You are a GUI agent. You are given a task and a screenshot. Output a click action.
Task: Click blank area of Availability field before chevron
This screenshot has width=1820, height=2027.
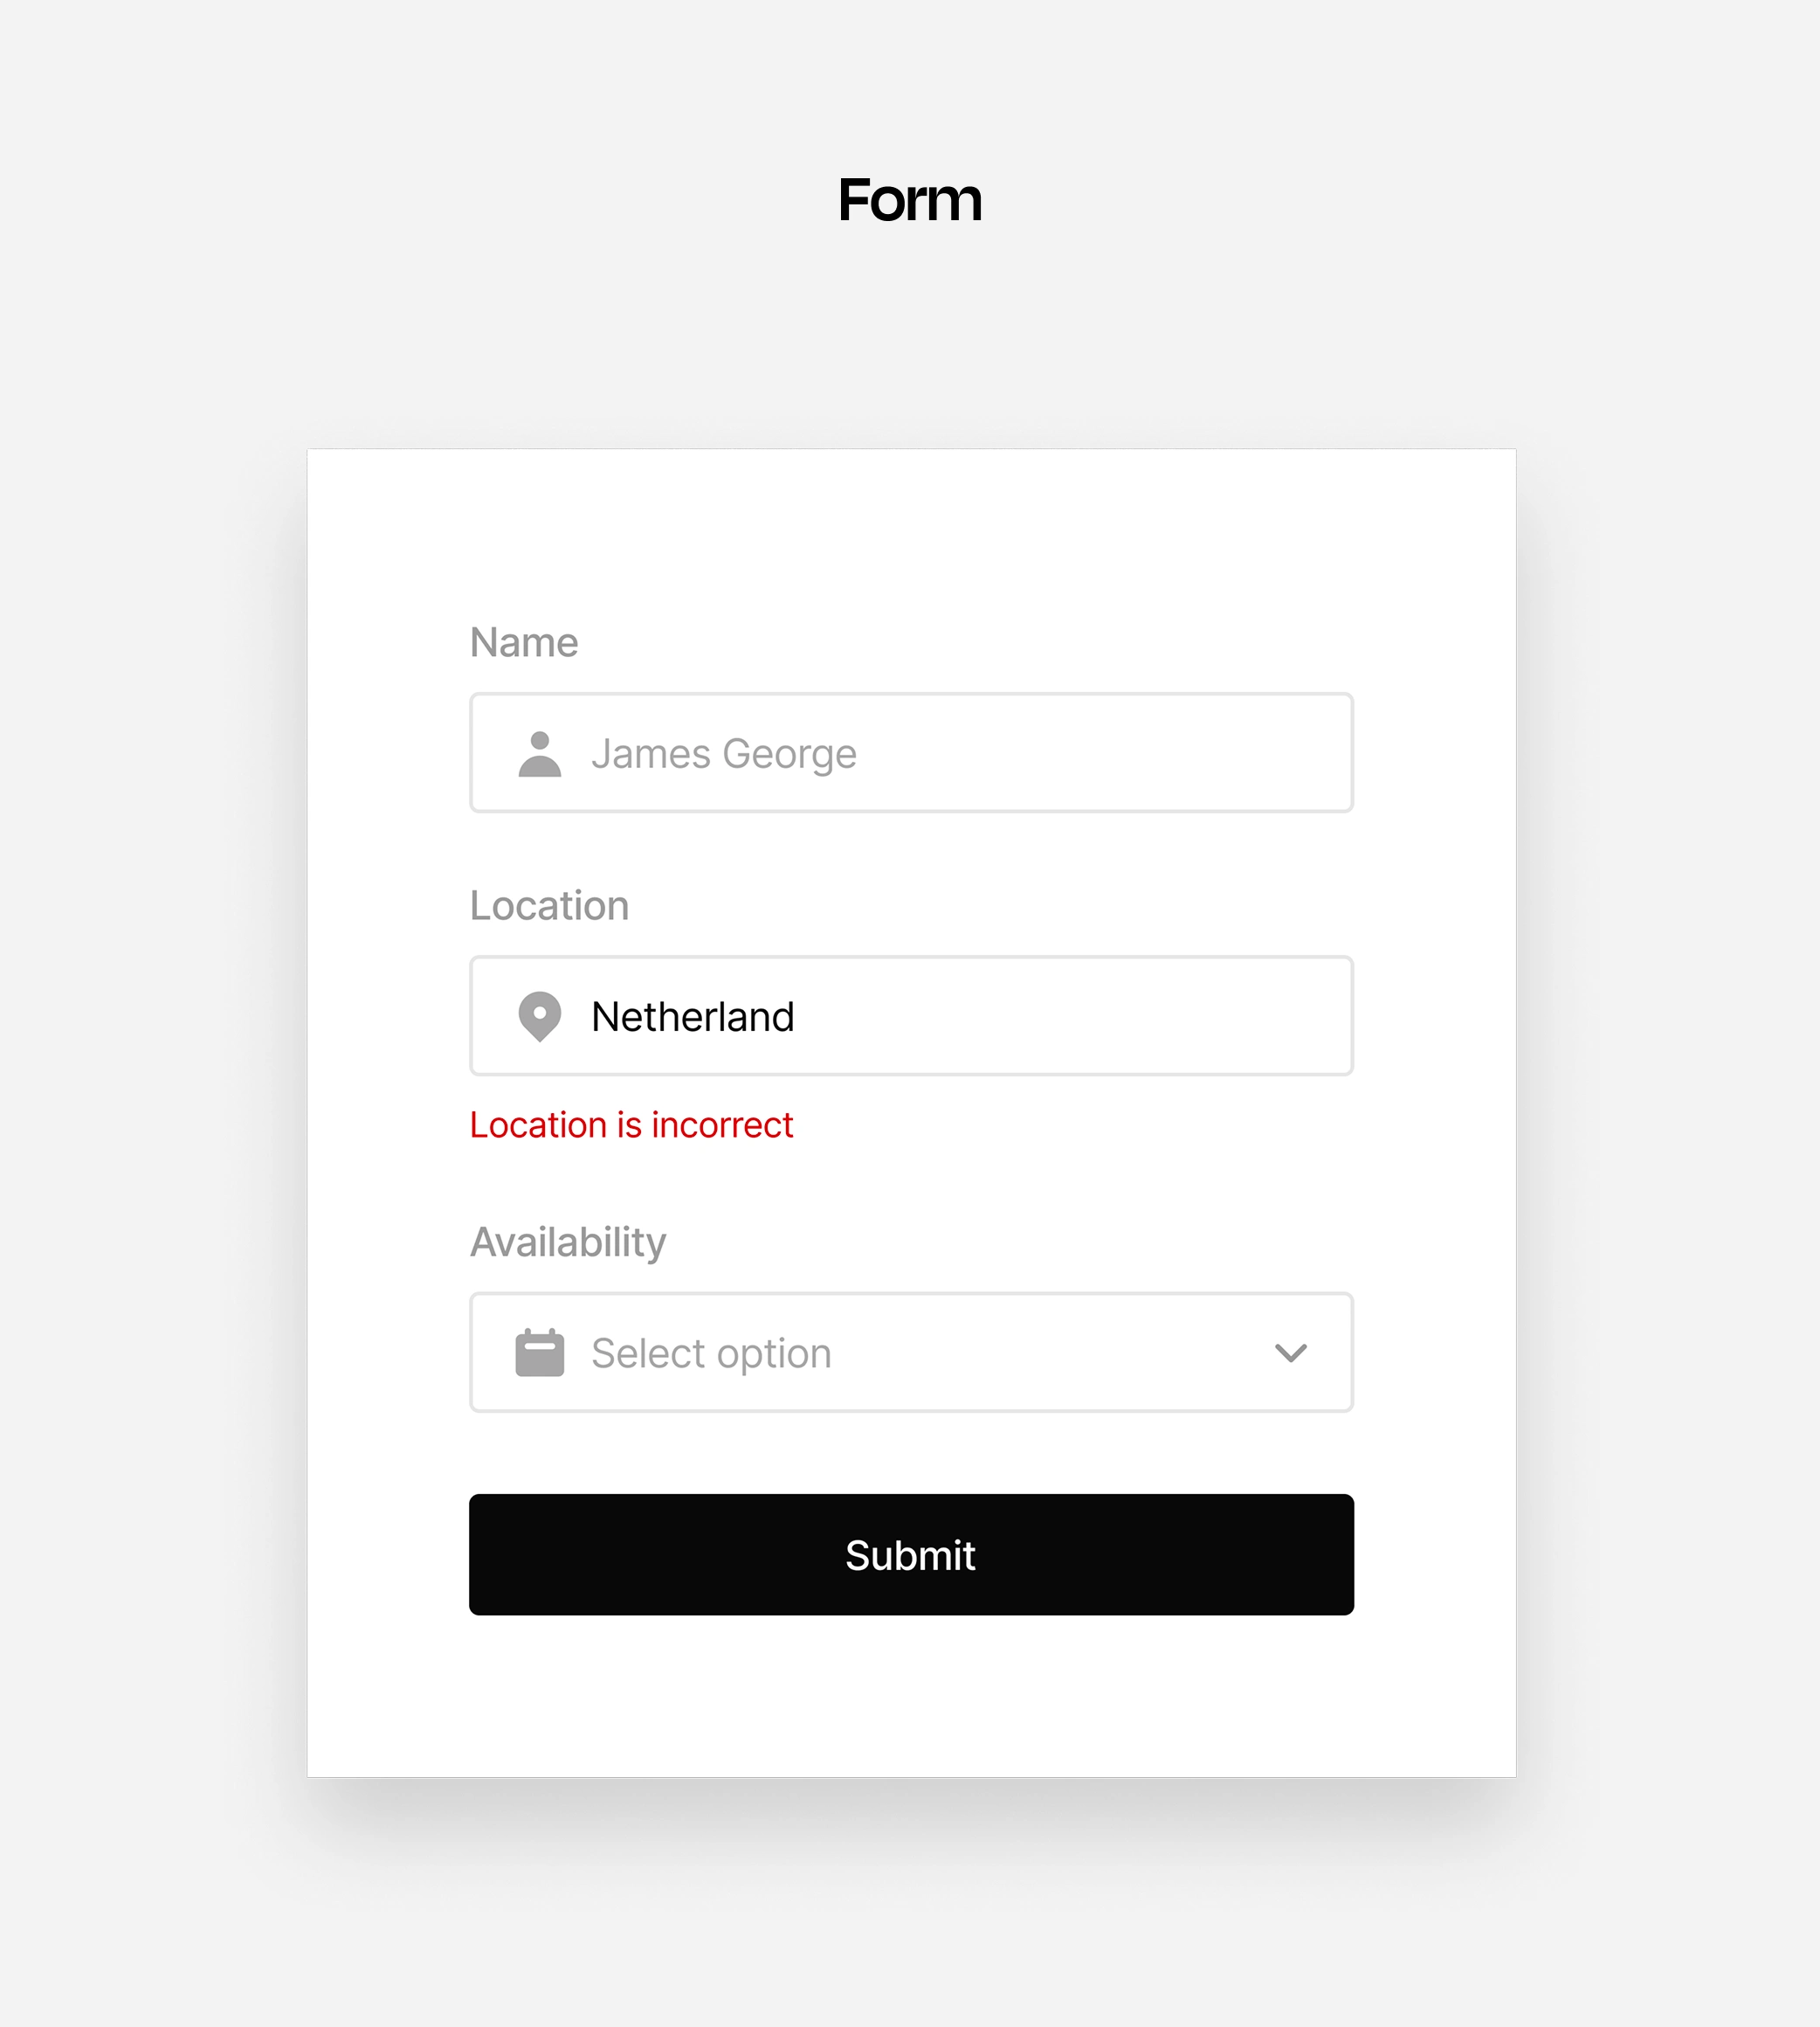click(1050, 1352)
